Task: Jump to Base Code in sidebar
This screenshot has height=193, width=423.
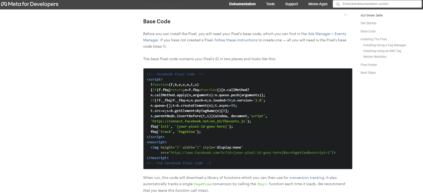Action: tap(368, 31)
